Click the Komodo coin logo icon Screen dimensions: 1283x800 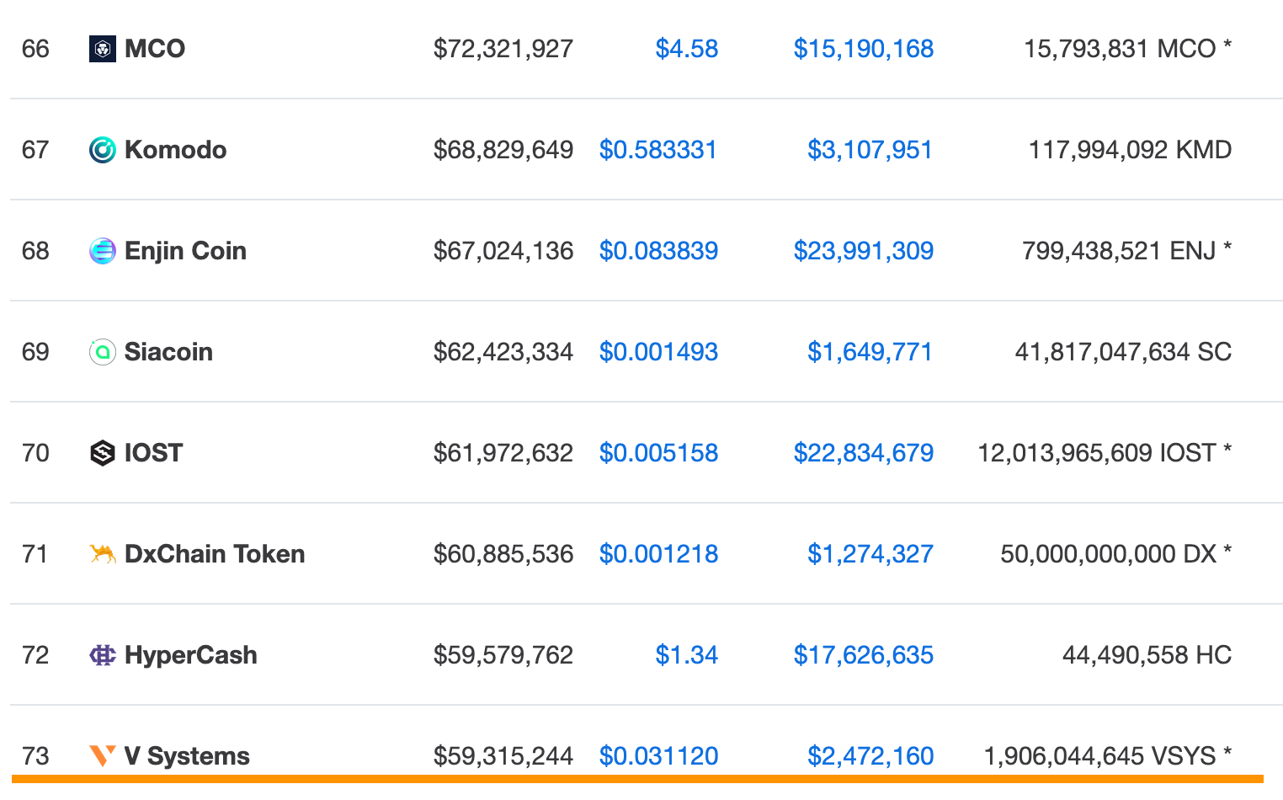pyautogui.click(x=103, y=150)
